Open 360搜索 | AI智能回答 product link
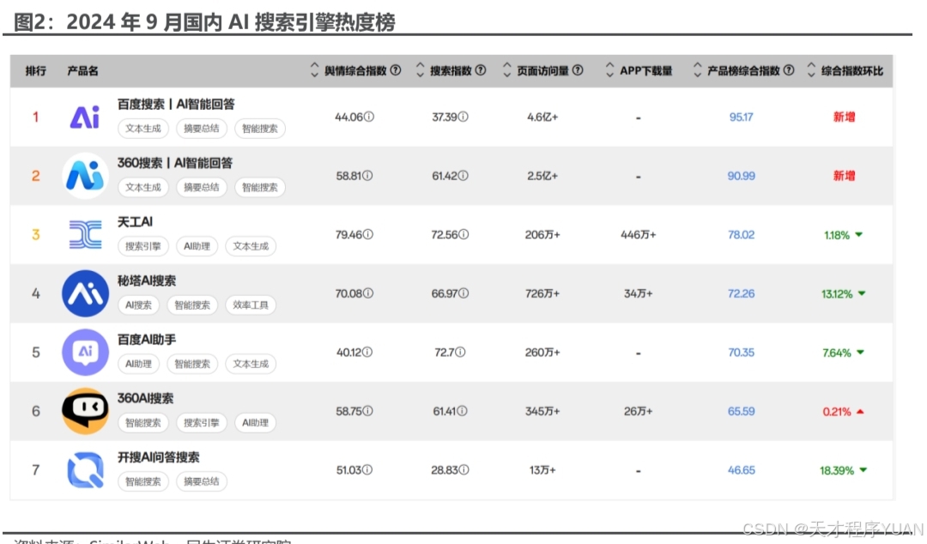Viewport: 927px width, 544px height. pos(175,163)
